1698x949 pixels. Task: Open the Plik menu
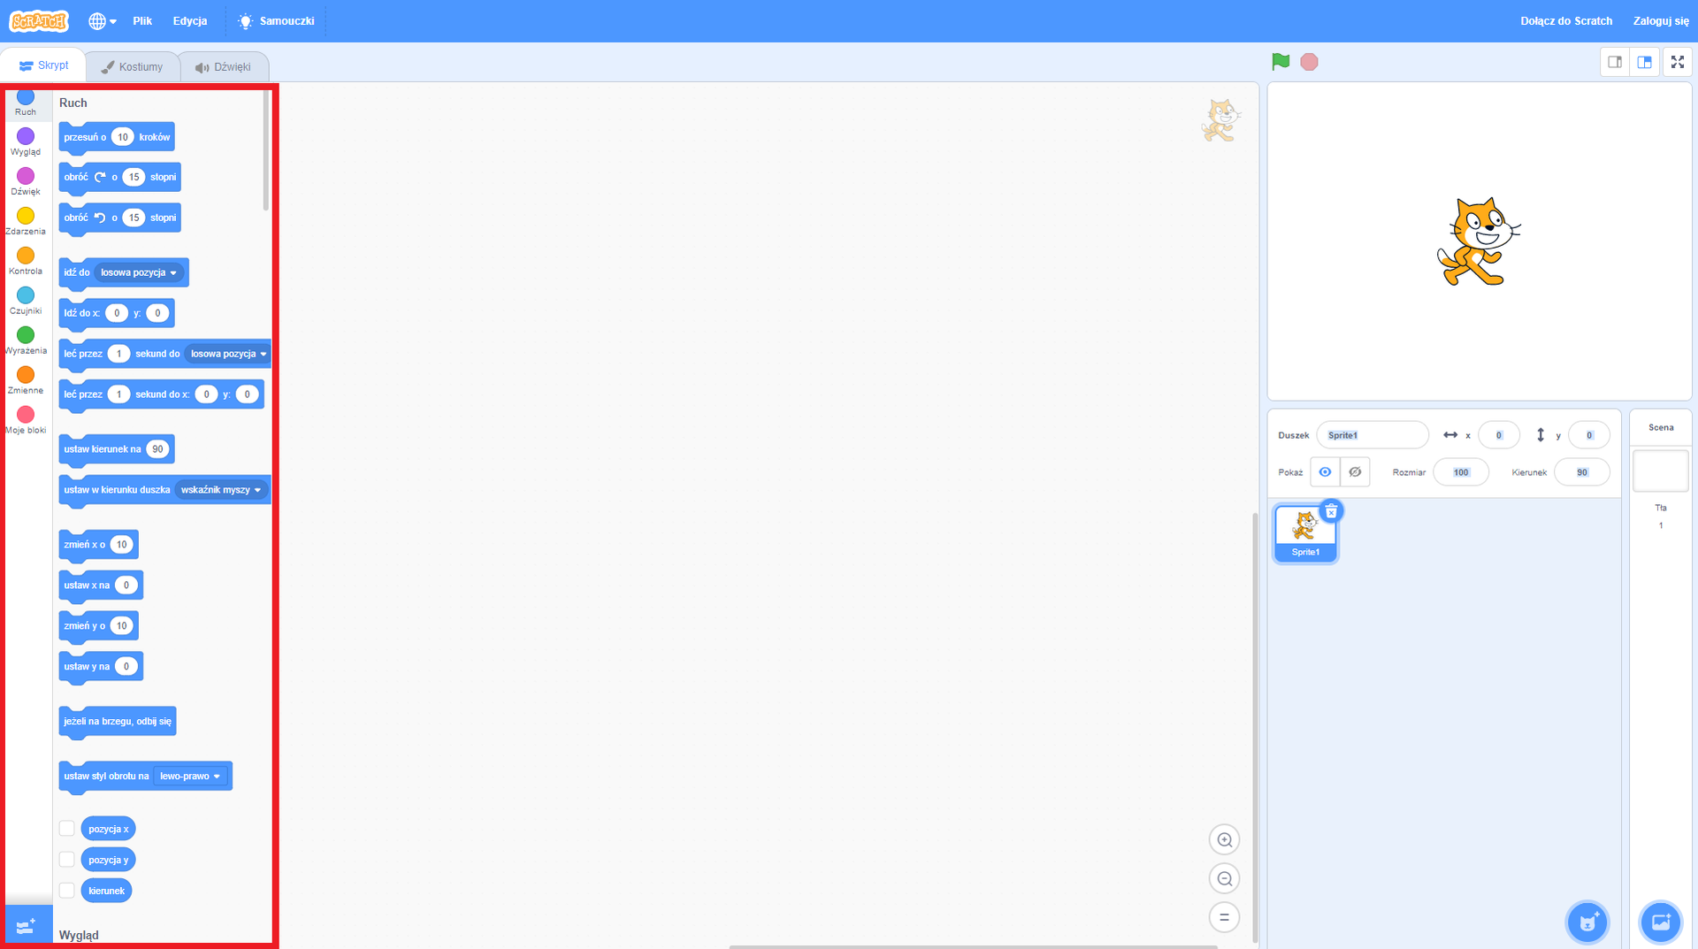[142, 21]
